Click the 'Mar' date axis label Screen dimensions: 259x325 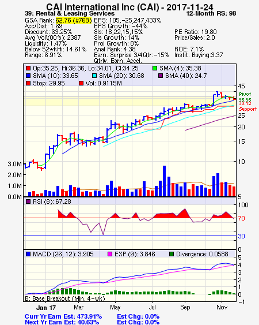pos(78,307)
